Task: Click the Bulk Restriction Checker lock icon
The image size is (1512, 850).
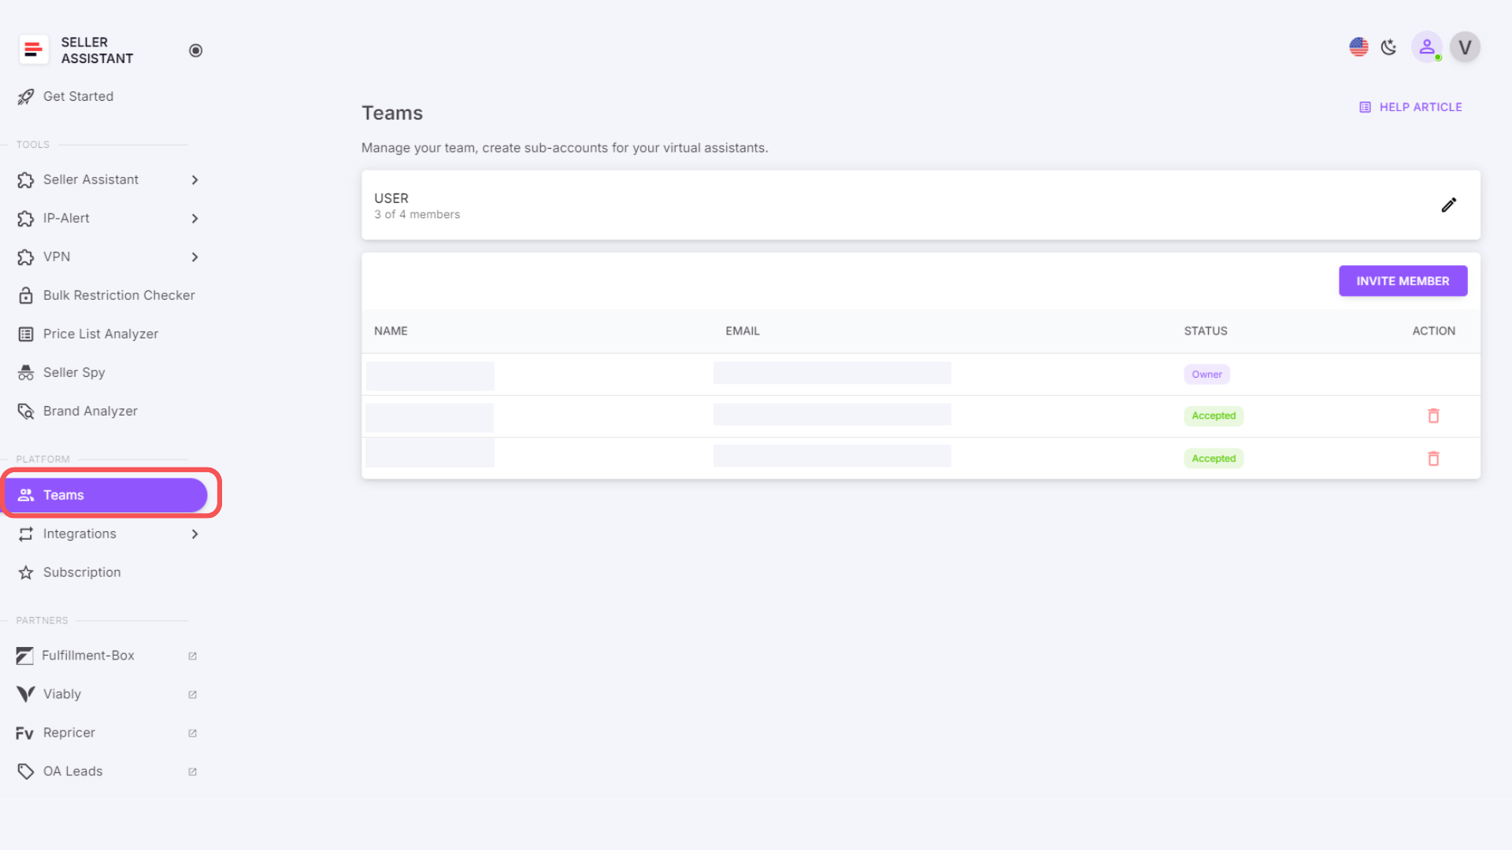Action: click(x=26, y=295)
